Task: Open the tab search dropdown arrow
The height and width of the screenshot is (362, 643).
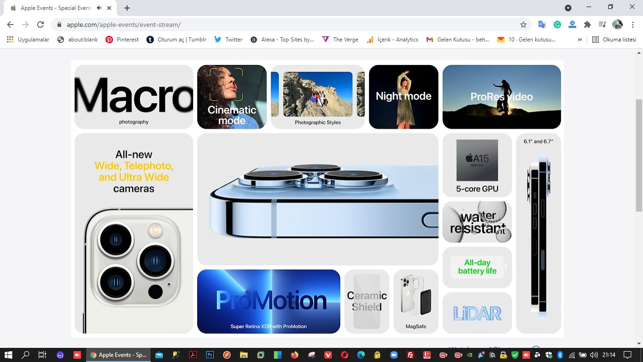Action: point(568,8)
